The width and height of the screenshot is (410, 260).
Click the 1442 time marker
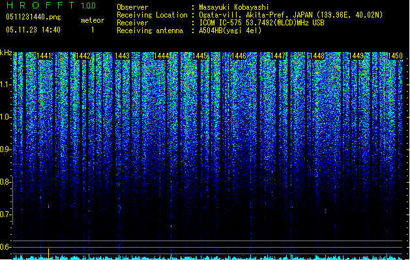[83, 56]
